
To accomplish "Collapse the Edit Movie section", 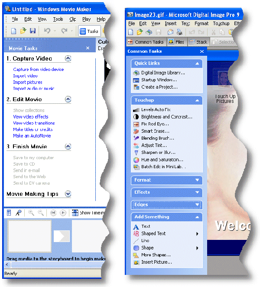I will [68, 99].
